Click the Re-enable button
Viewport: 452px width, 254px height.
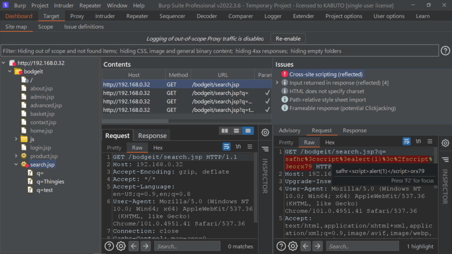tap(288, 38)
